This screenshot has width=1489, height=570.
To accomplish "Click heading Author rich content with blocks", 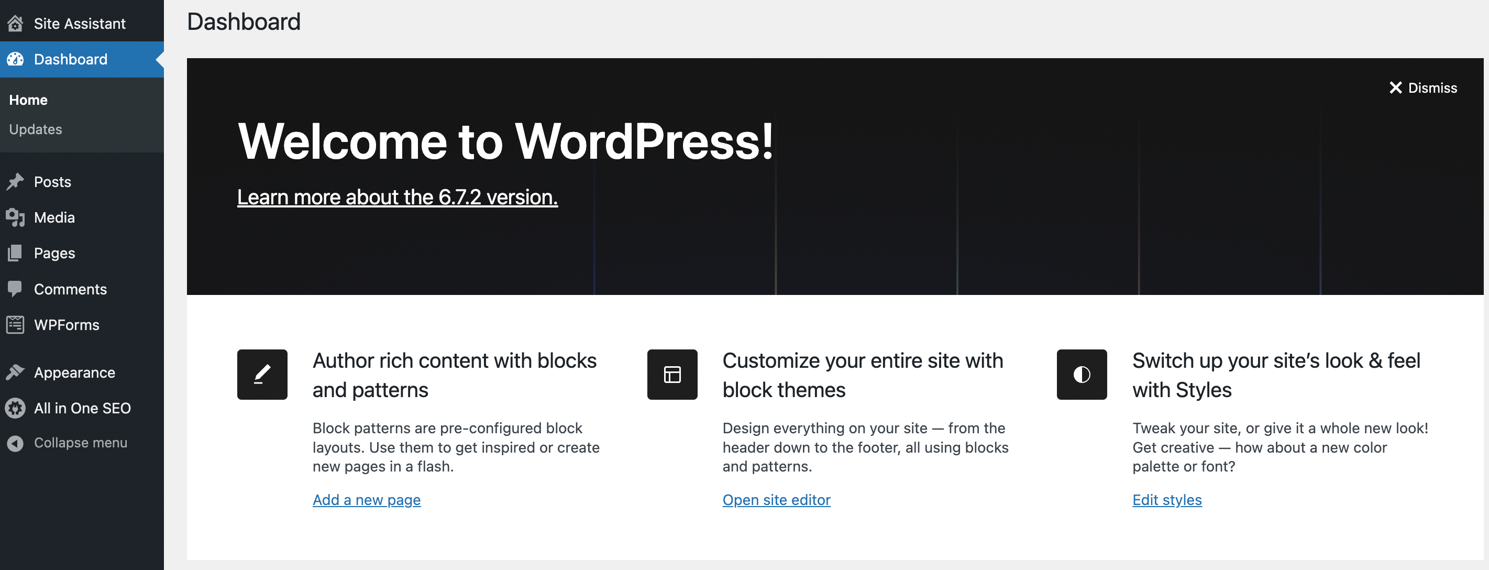I will [x=454, y=375].
